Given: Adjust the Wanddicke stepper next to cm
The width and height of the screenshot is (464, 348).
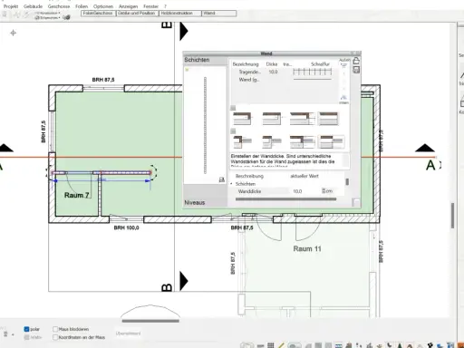Looking at the screenshot, I should point(324,191).
